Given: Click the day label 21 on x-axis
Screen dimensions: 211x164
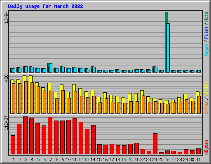Looking at the screenshot, I should [x=136, y=159].
